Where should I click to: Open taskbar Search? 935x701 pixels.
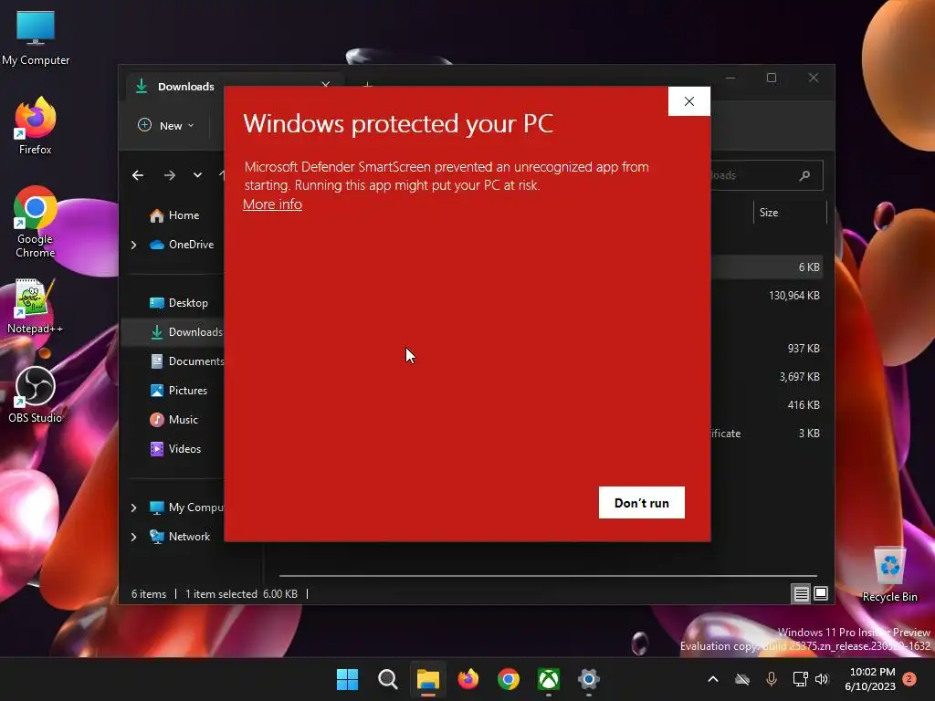pos(387,679)
